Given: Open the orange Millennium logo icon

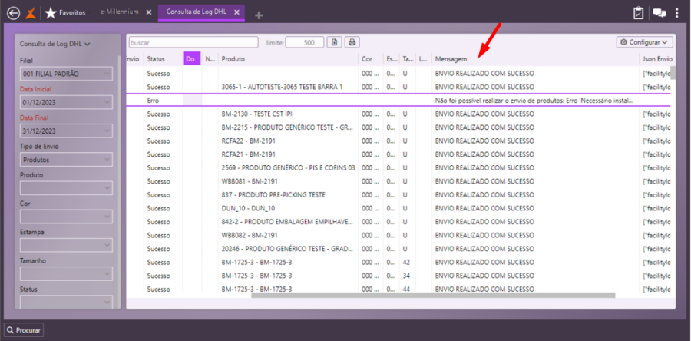Looking at the screenshot, I should [31, 13].
